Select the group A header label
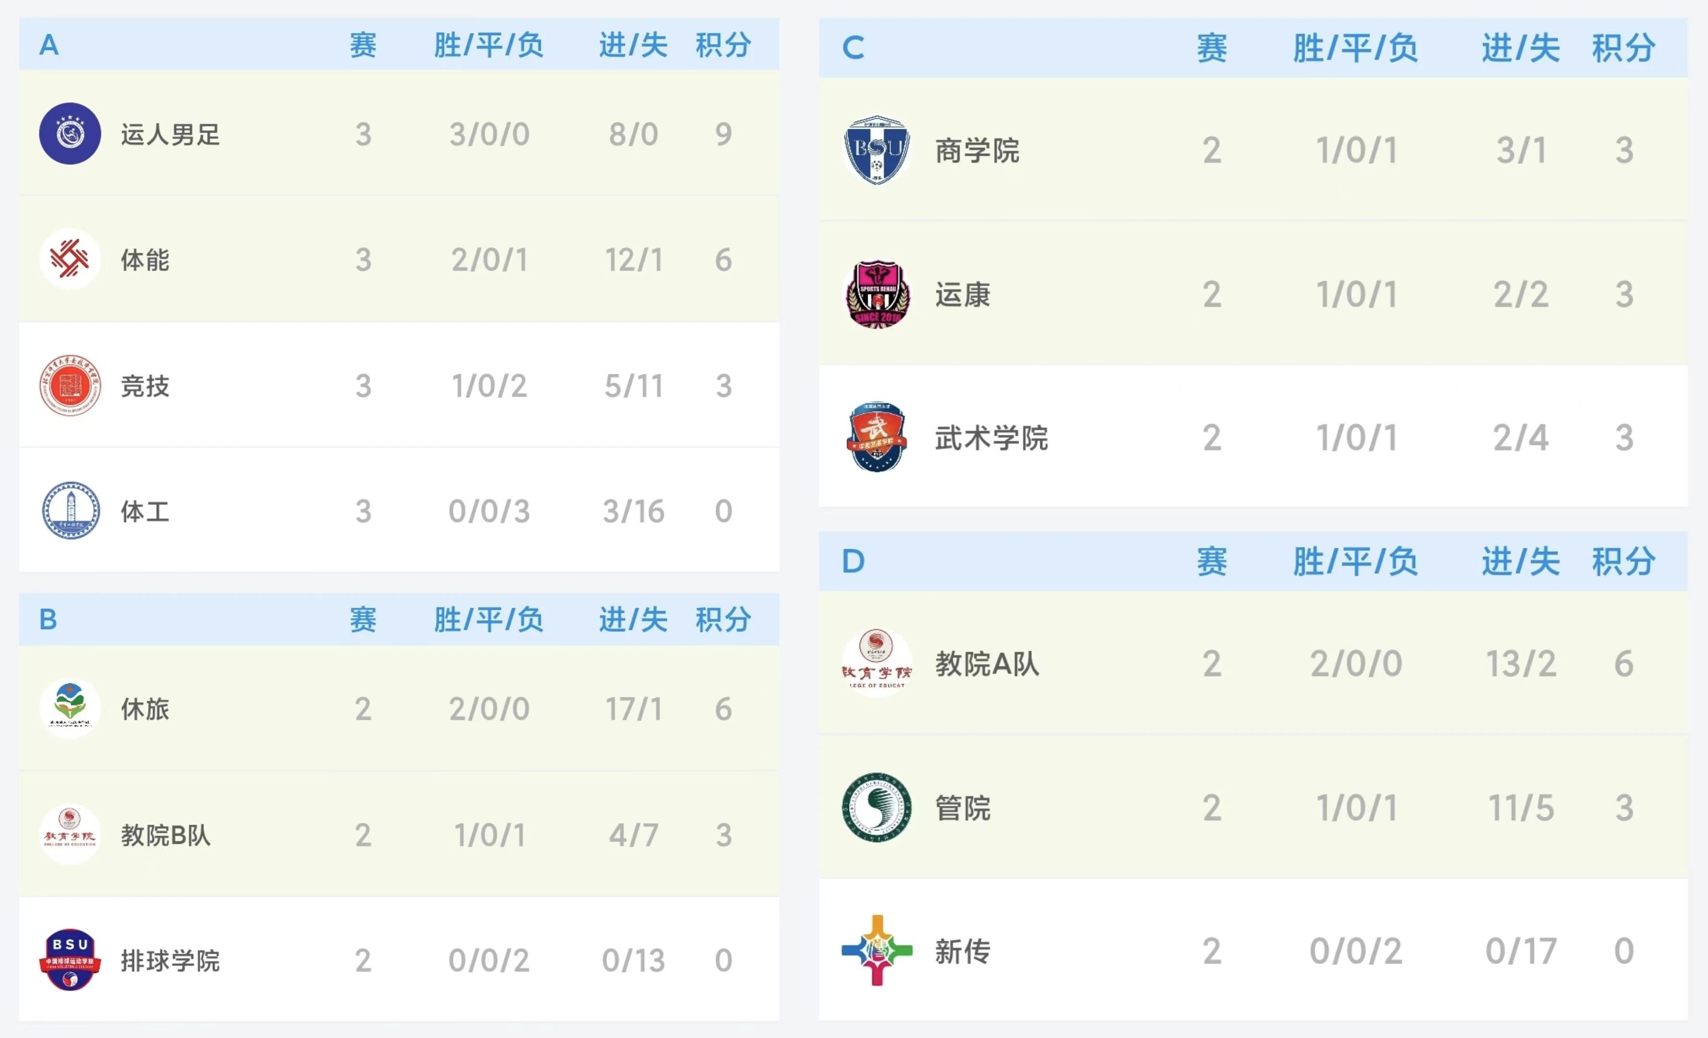The image size is (1708, 1038). coord(49,45)
